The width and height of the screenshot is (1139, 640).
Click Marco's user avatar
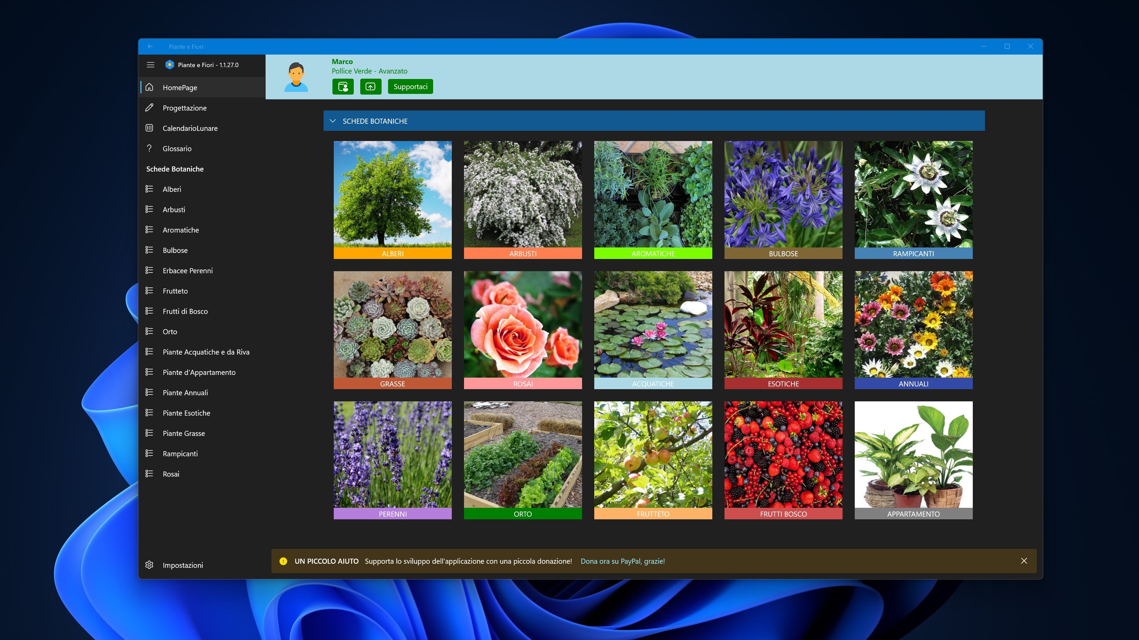[x=296, y=77]
